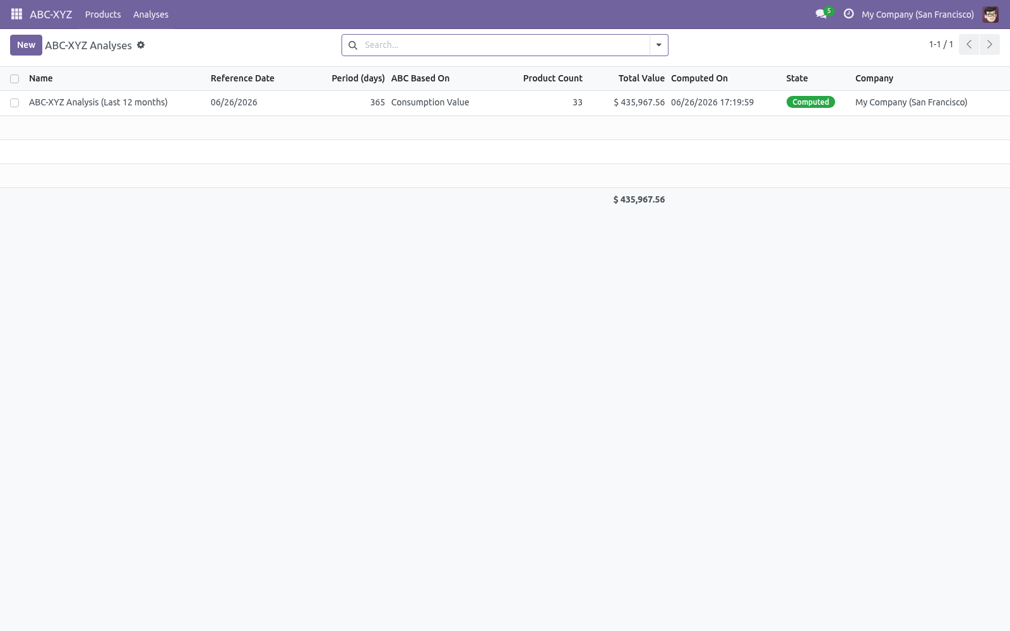Sort by Company column header
This screenshot has width=1010, height=631.
click(874, 78)
